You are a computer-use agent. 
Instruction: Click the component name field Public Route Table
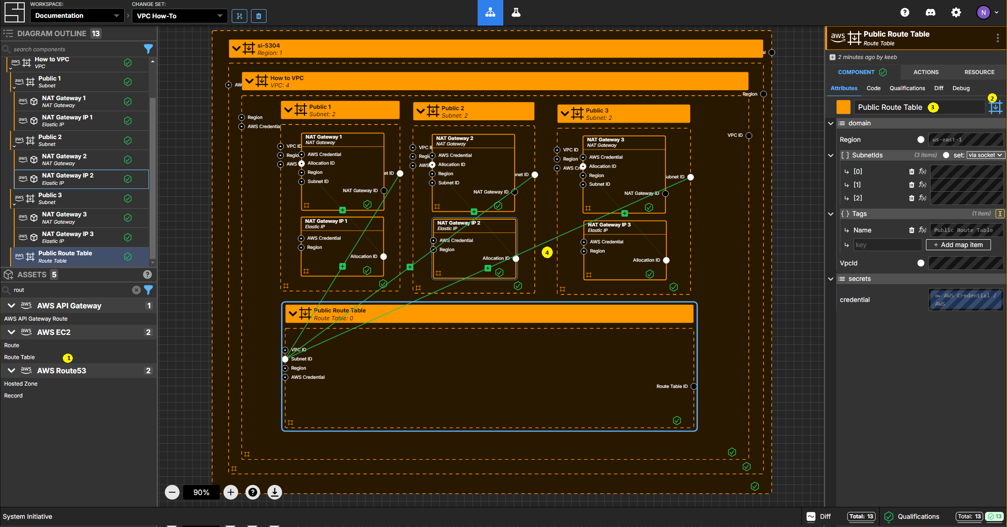pos(919,107)
